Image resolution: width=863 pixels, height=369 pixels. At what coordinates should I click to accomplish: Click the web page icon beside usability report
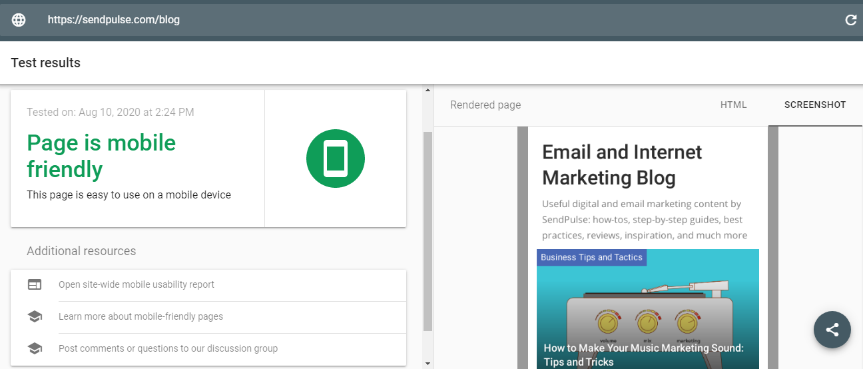click(x=35, y=284)
